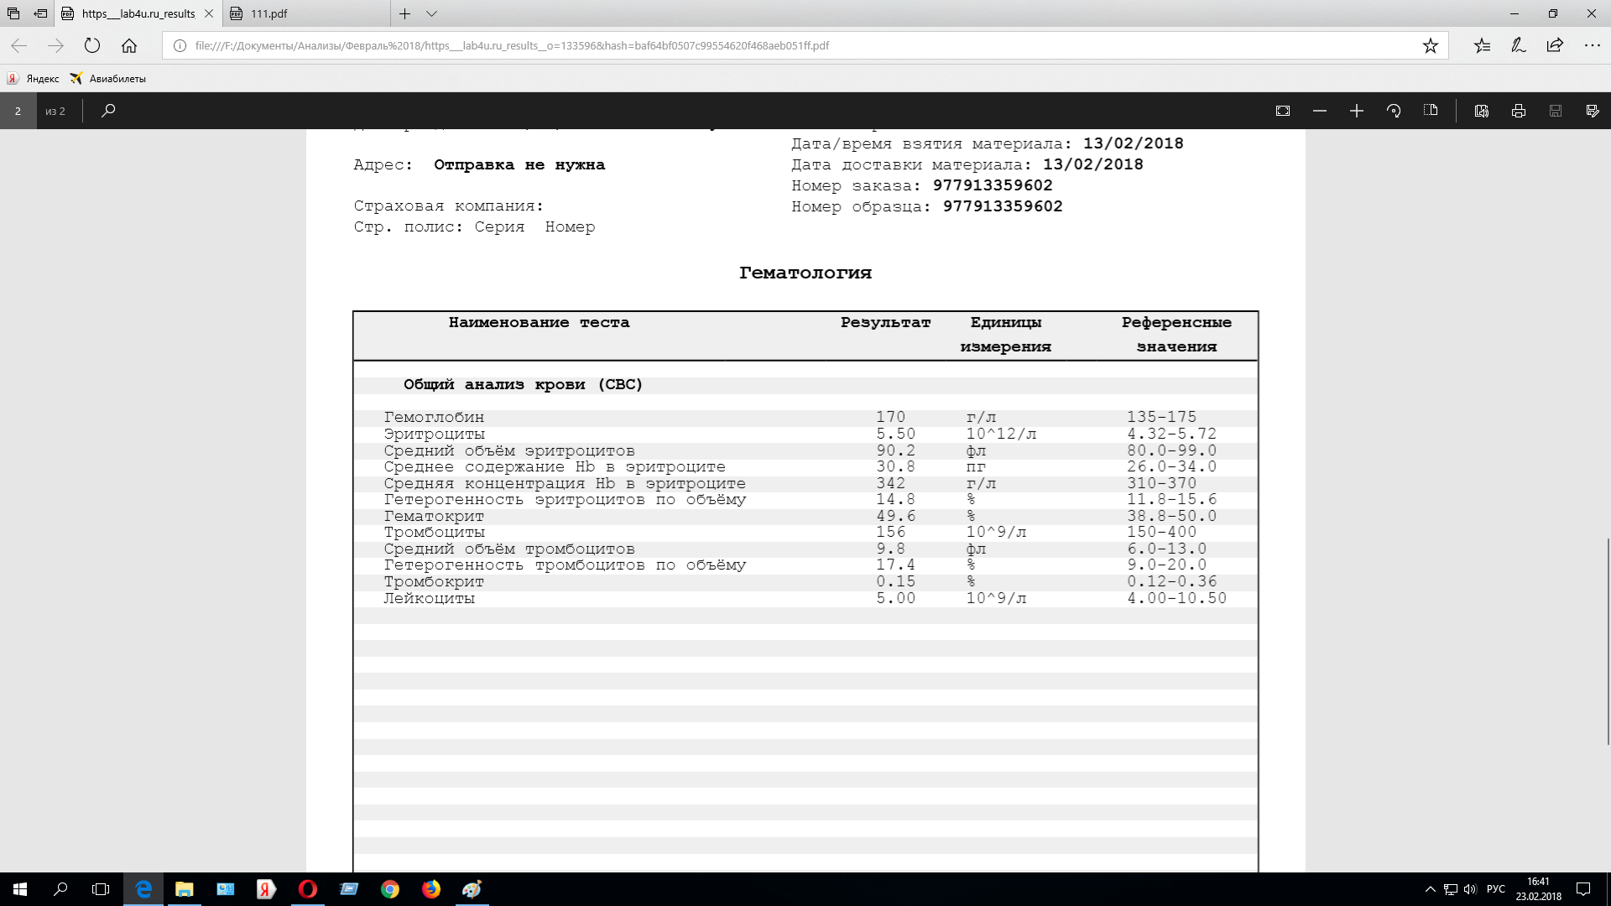Zoom out of the PDF document
Viewport: 1611px width, 906px height.
(1320, 111)
